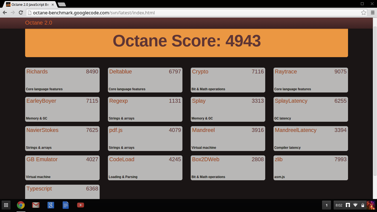Screen dimensions: 377x212
Task: Select the Box2DWeb benchmark name
Action: [x=206, y=159]
